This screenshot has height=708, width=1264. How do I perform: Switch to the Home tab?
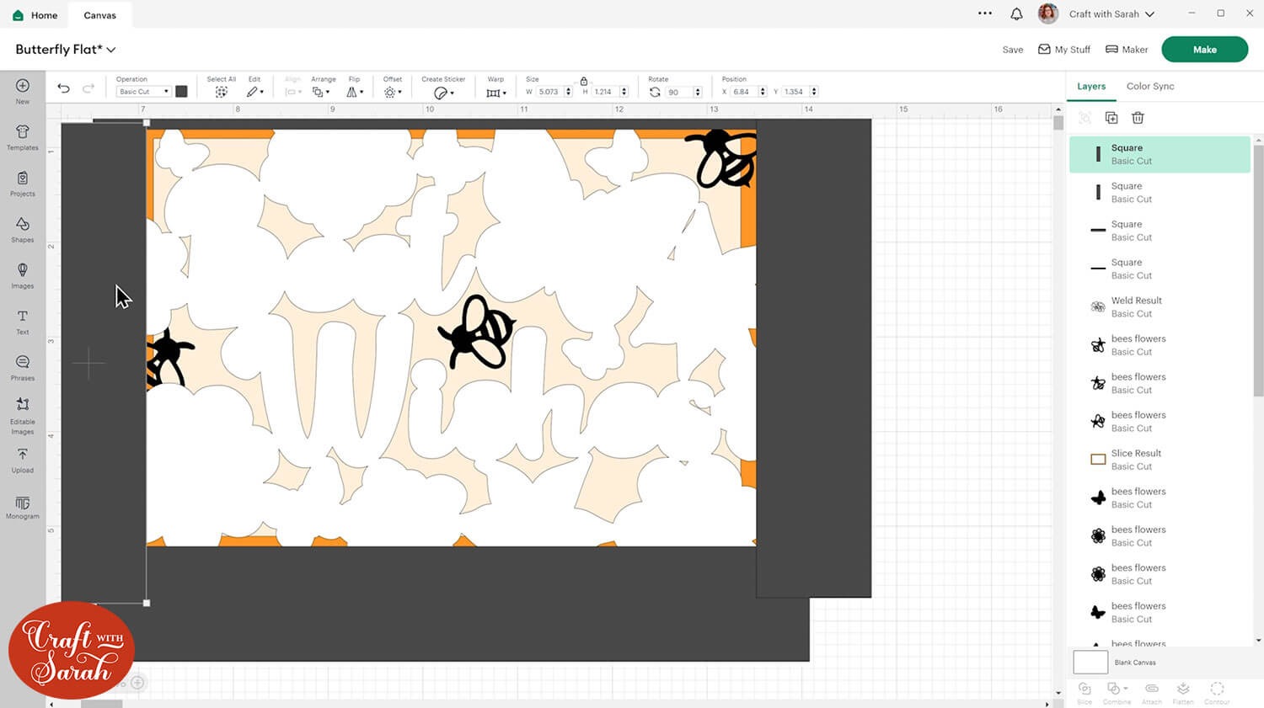(35, 15)
